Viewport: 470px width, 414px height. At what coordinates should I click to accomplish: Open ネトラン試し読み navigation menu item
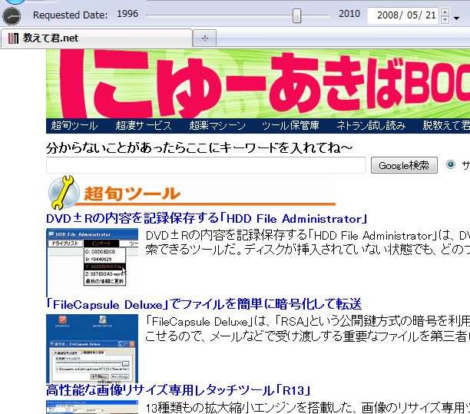pyautogui.click(x=371, y=125)
